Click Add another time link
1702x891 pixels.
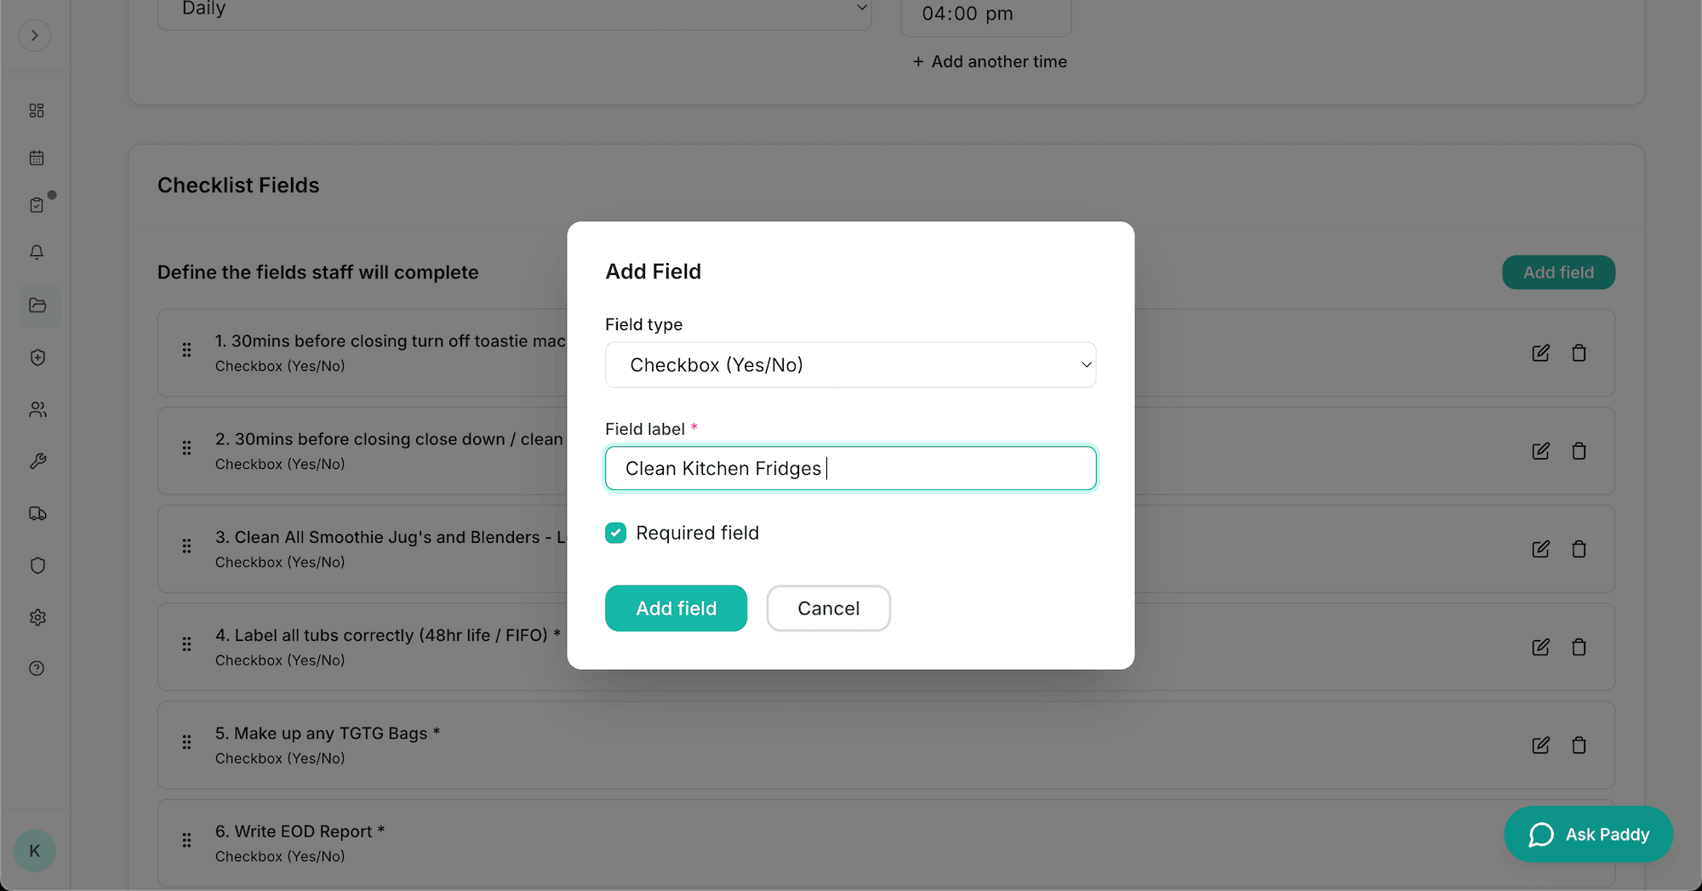click(990, 62)
